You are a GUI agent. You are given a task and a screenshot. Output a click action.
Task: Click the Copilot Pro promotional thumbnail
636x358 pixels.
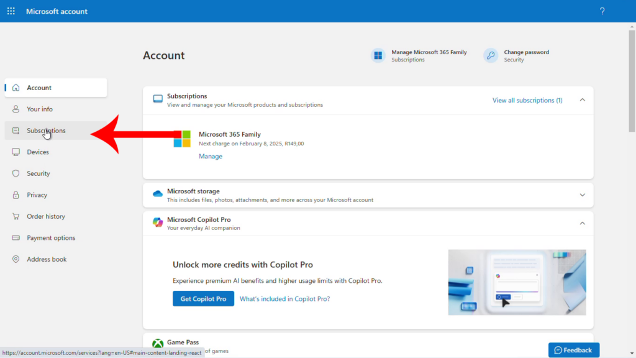(517, 283)
